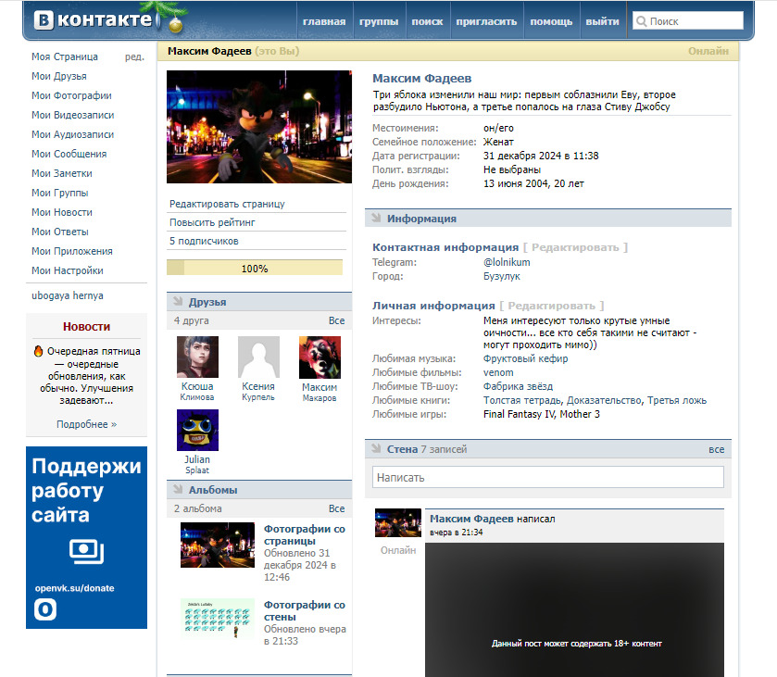Image resolution: width=777 pixels, height=677 pixels.
Task: Open Мои Аудиозаписи in sidebar
Action: [73, 134]
